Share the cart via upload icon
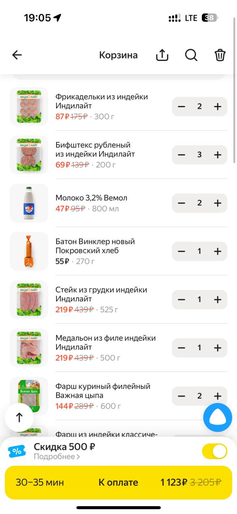 [162, 55]
